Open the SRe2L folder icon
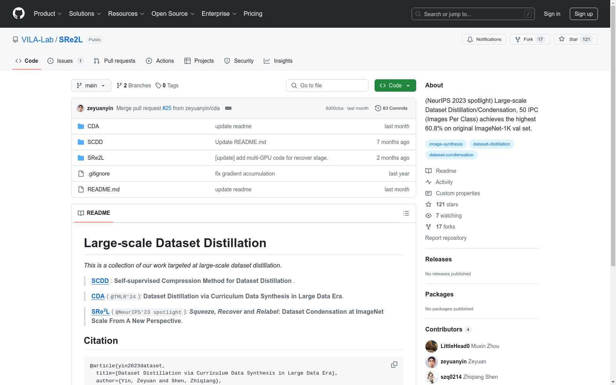This screenshot has width=616, height=385. click(81, 158)
